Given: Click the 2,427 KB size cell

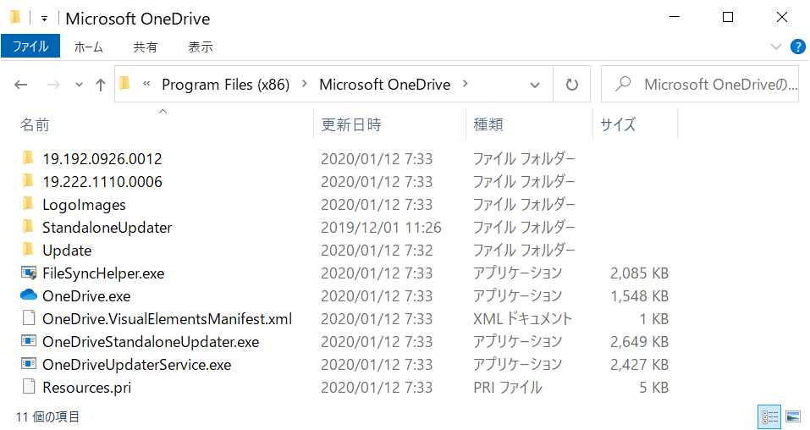Looking at the screenshot, I should tap(640, 364).
